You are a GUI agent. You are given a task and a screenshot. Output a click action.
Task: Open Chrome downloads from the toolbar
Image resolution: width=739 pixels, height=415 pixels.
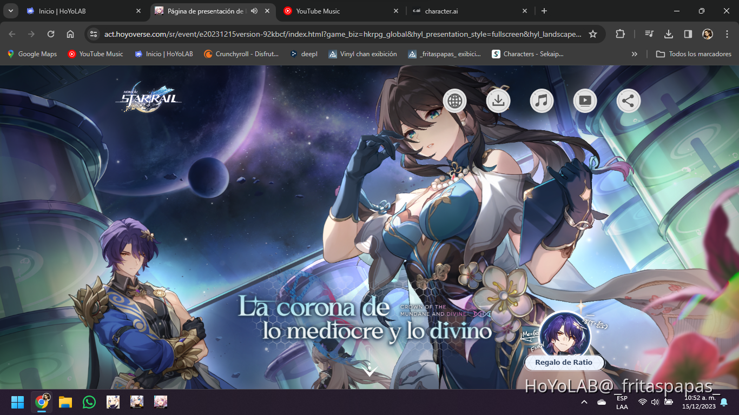click(x=668, y=33)
